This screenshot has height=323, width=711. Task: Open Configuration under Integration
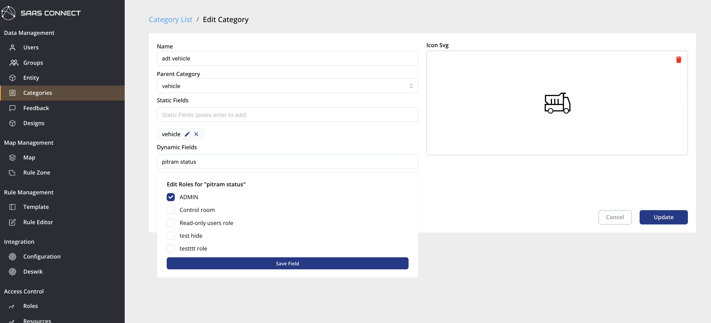coord(42,256)
